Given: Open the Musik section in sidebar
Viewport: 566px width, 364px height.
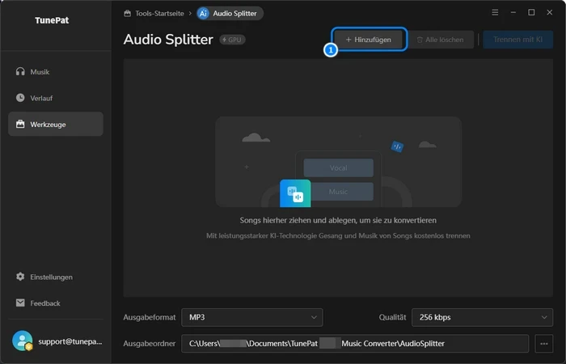Looking at the screenshot, I should [56, 72].
